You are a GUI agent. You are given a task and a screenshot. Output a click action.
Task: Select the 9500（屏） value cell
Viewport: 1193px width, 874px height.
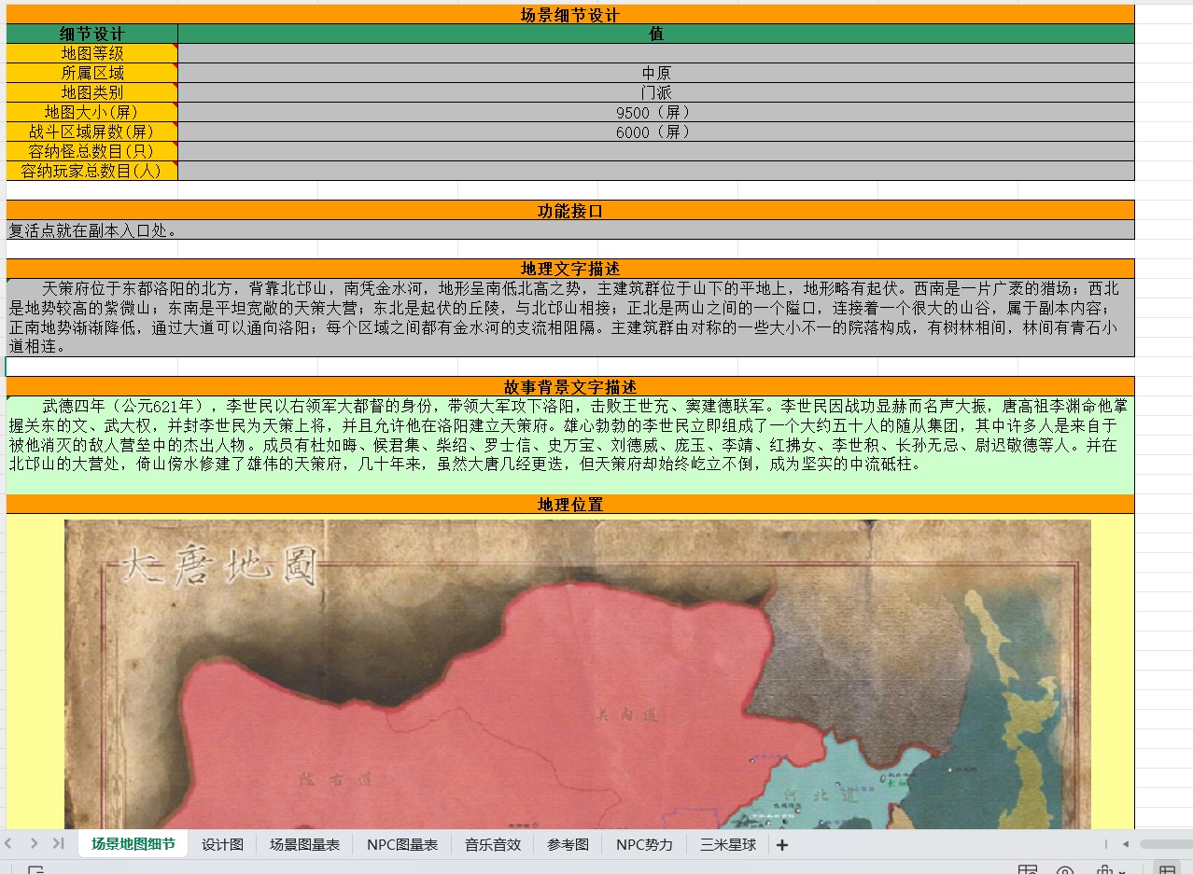[x=656, y=112]
